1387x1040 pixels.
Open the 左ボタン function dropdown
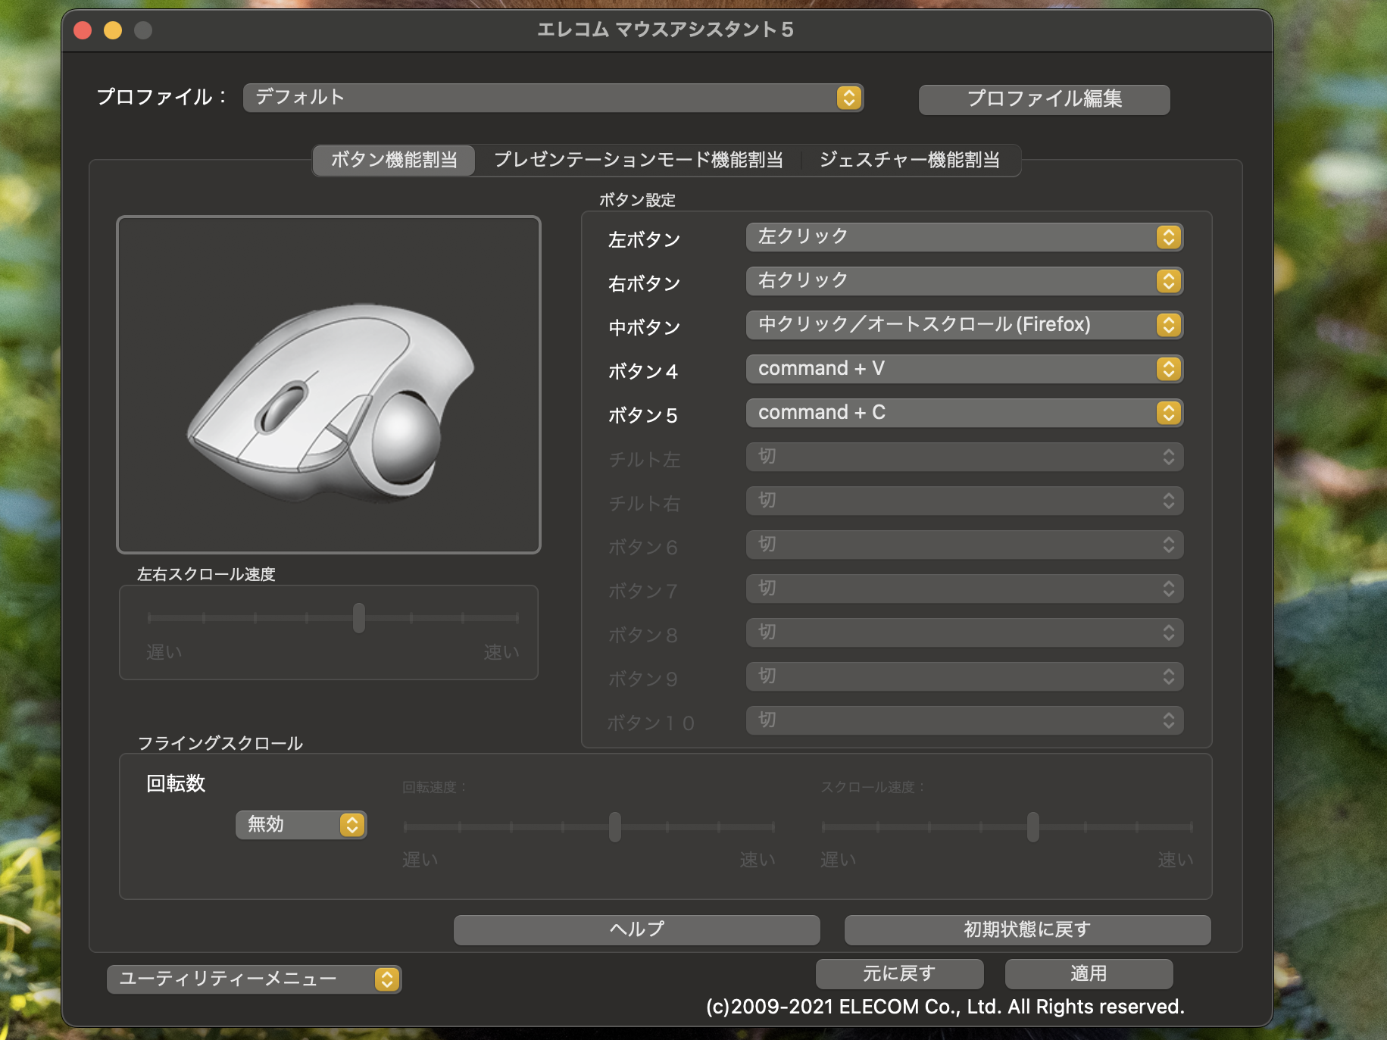[x=964, y=237]
